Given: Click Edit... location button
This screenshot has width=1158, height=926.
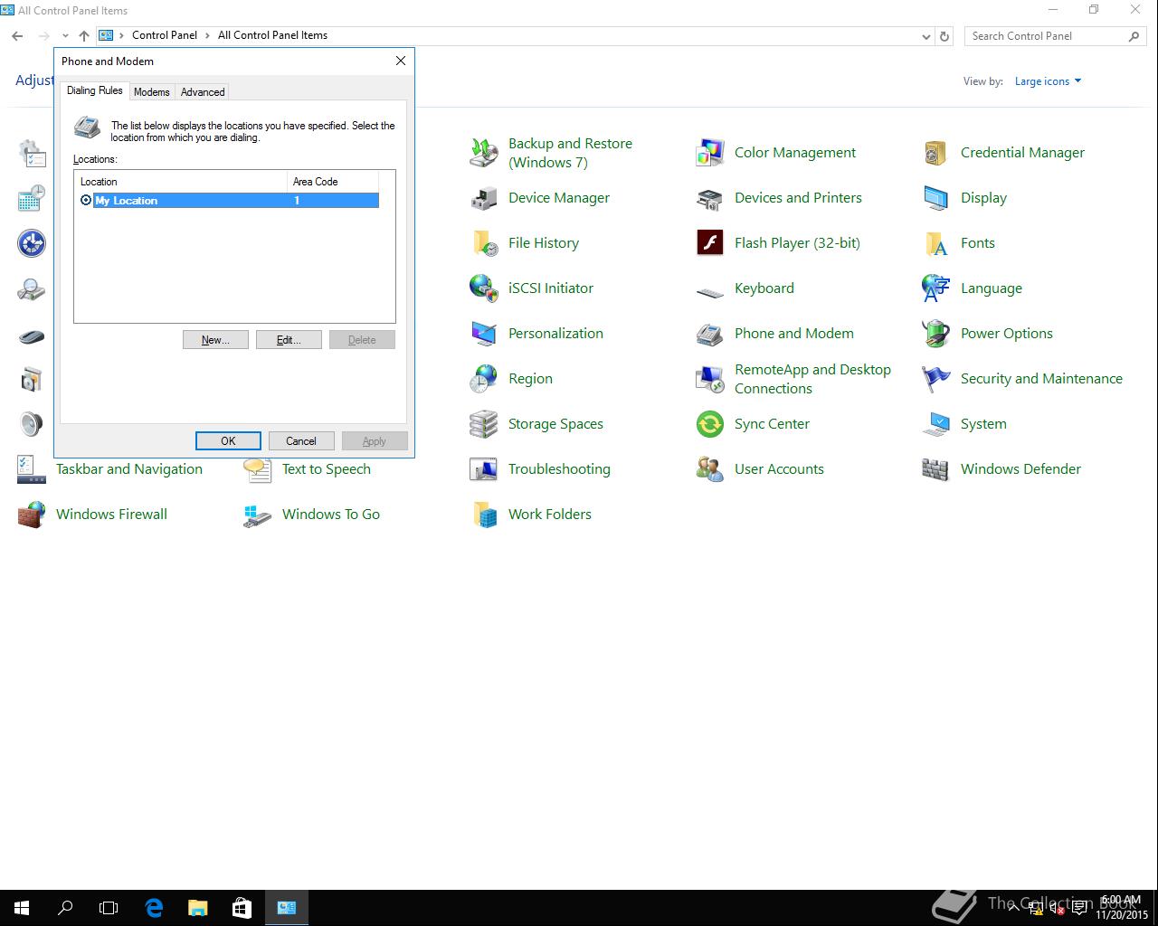Looking at the screenshot, I should [x=289, y=340].
